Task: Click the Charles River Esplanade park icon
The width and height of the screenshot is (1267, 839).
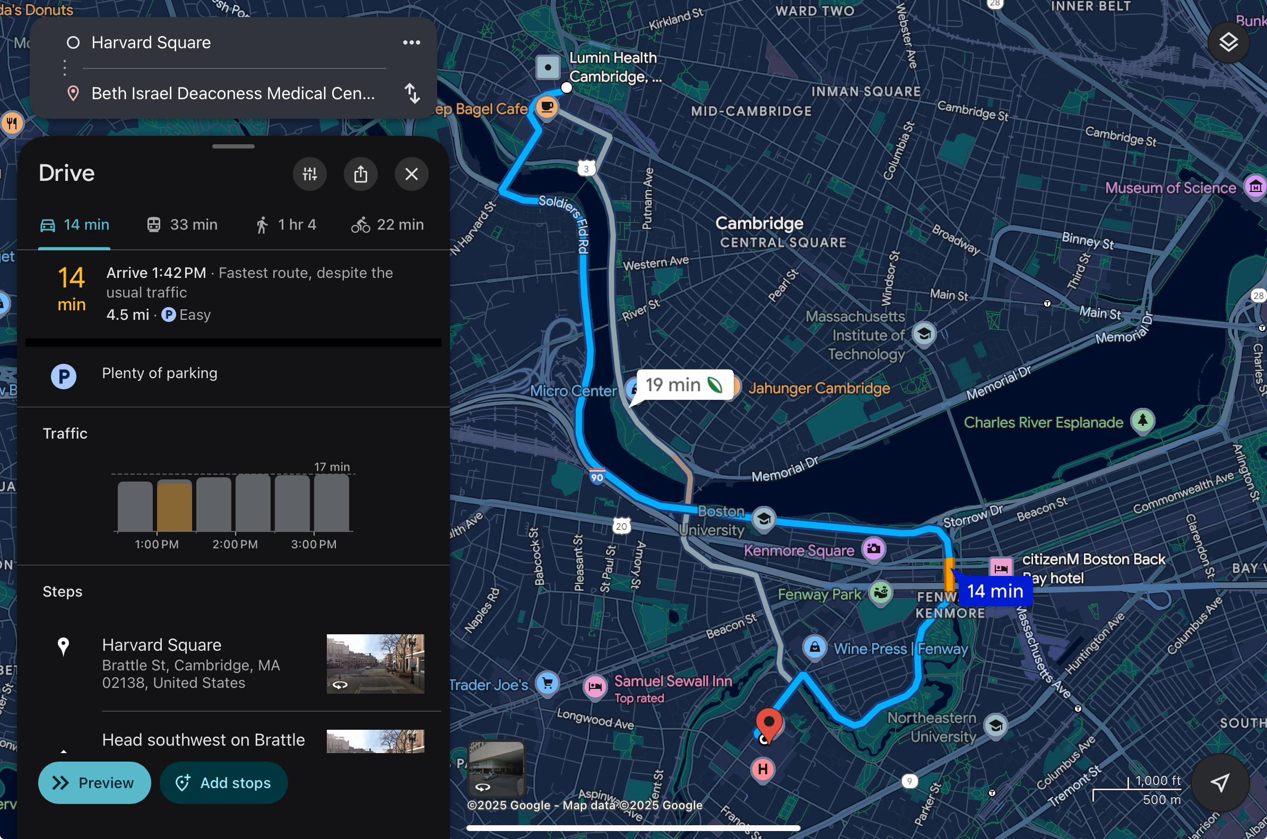Action: (1142, 421)
